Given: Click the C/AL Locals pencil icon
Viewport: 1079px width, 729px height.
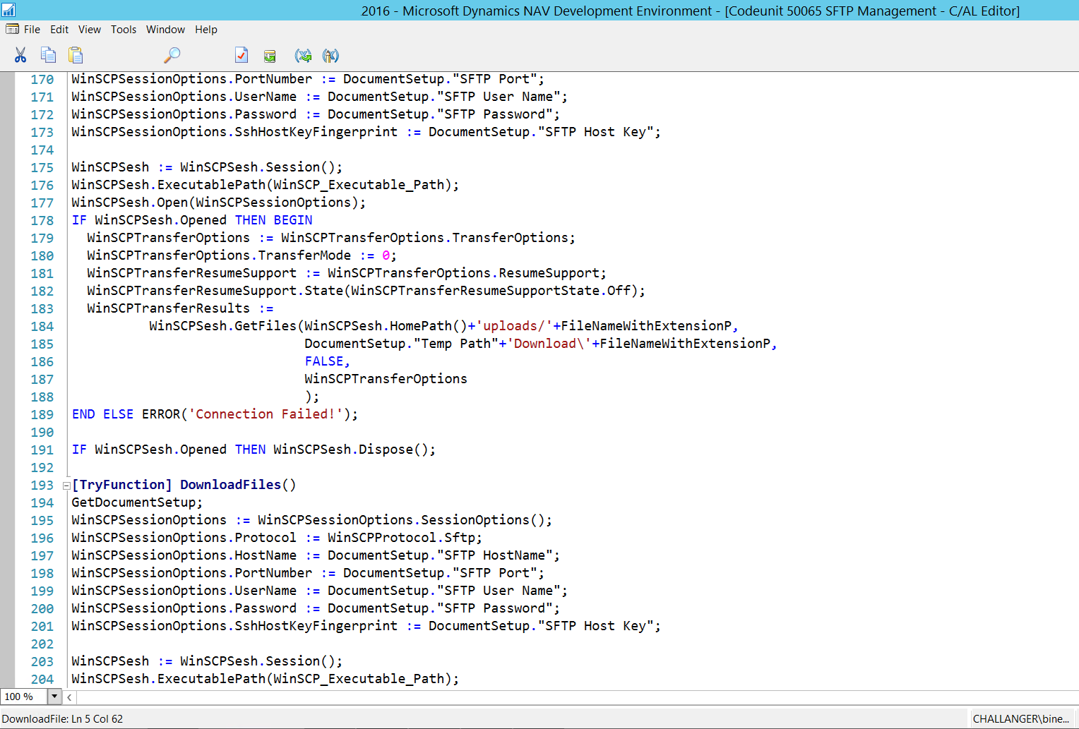Looking at the screenshot, I should click(x=330, y=55).
